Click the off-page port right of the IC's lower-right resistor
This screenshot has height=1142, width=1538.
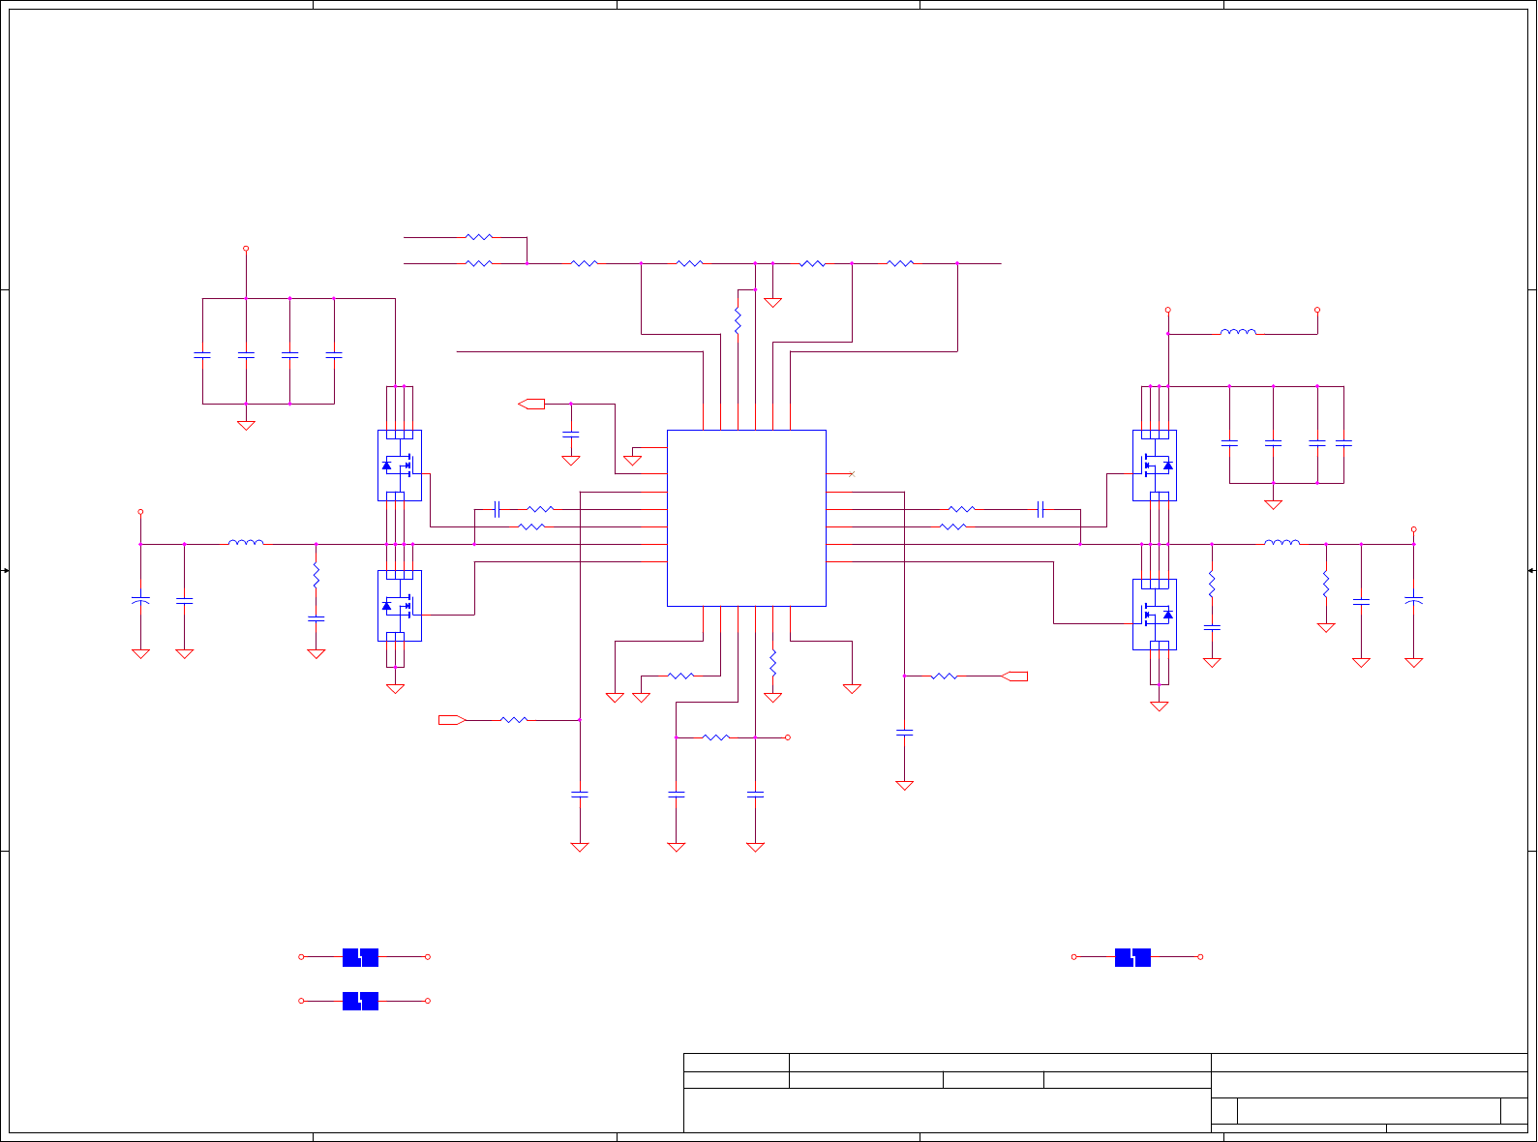[1014, 676]
